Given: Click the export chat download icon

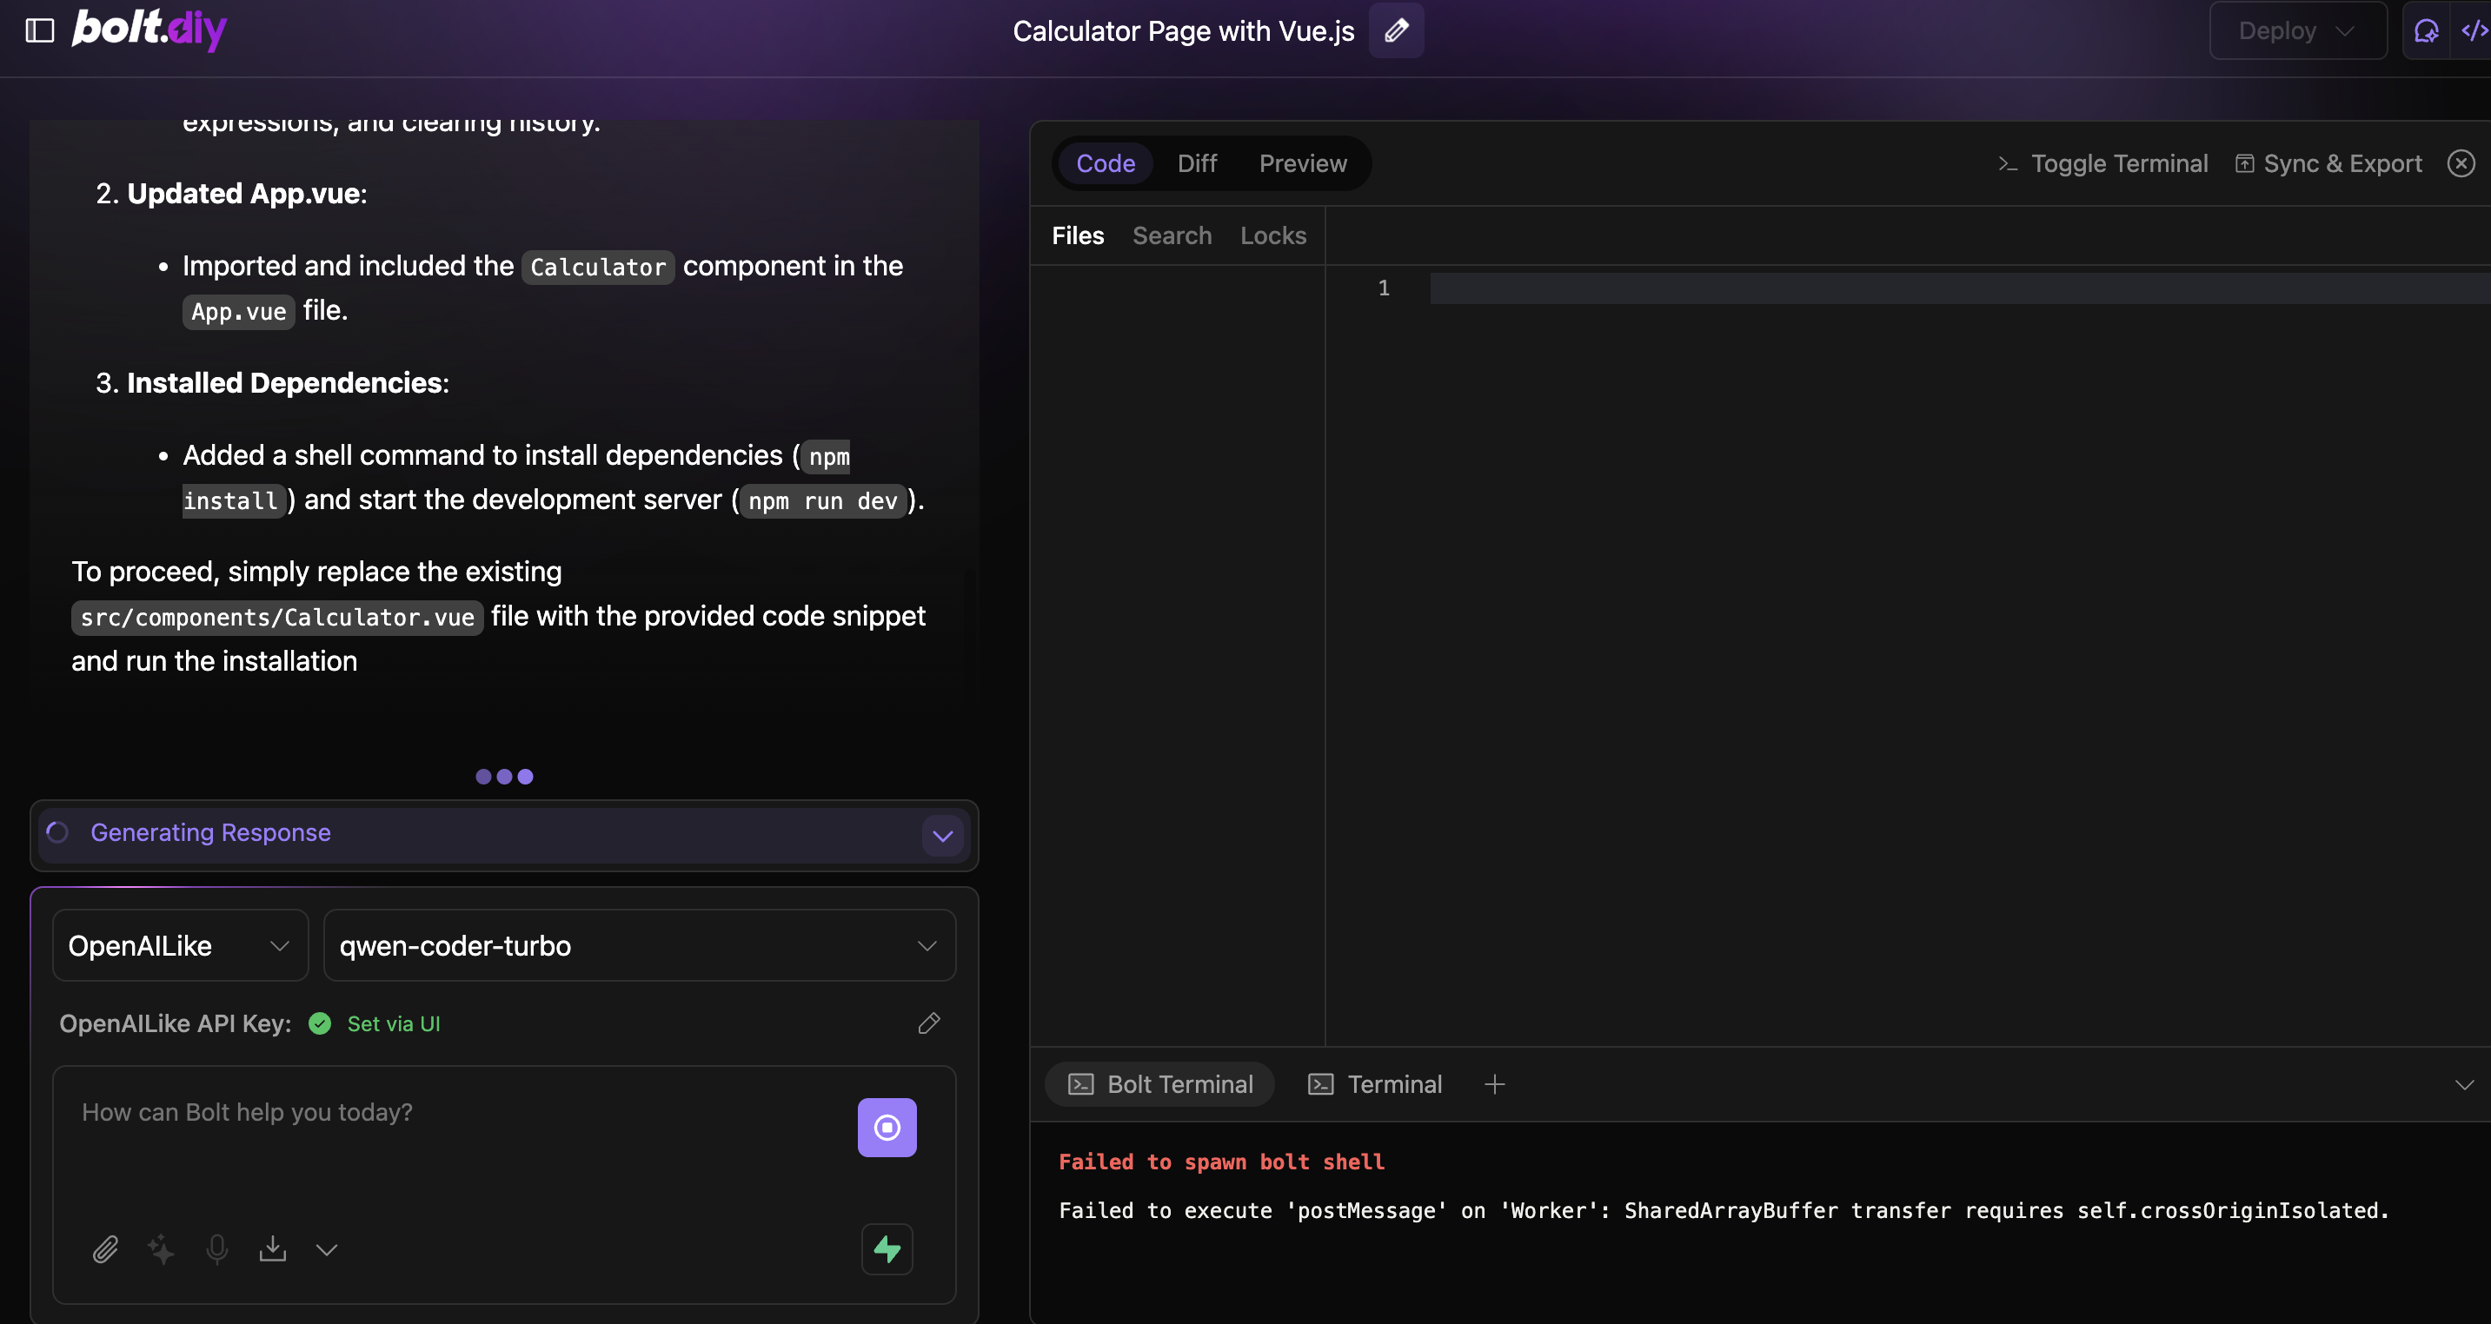Looking at the screenshot, I should click(273, 1248).
